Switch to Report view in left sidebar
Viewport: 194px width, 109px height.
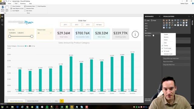[2, 16]
